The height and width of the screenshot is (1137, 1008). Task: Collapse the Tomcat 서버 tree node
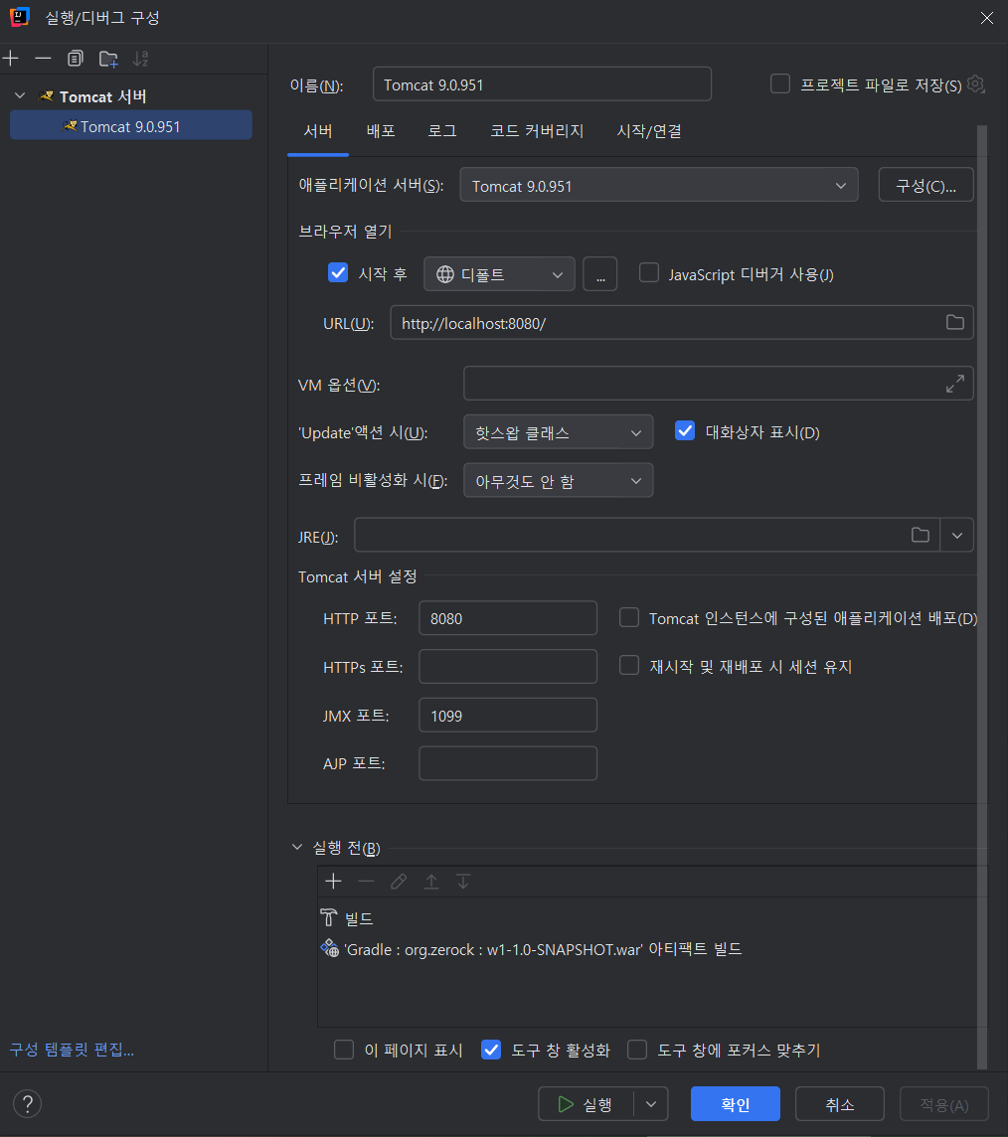pos(20,95)
